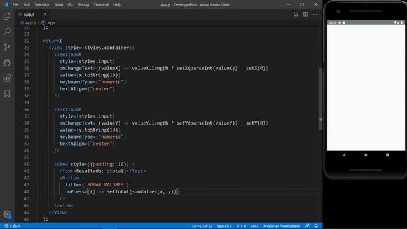Change encoding via UTF-8 status item
The height and width of the screenshot is (229, 407).
(x=241, y=226)
